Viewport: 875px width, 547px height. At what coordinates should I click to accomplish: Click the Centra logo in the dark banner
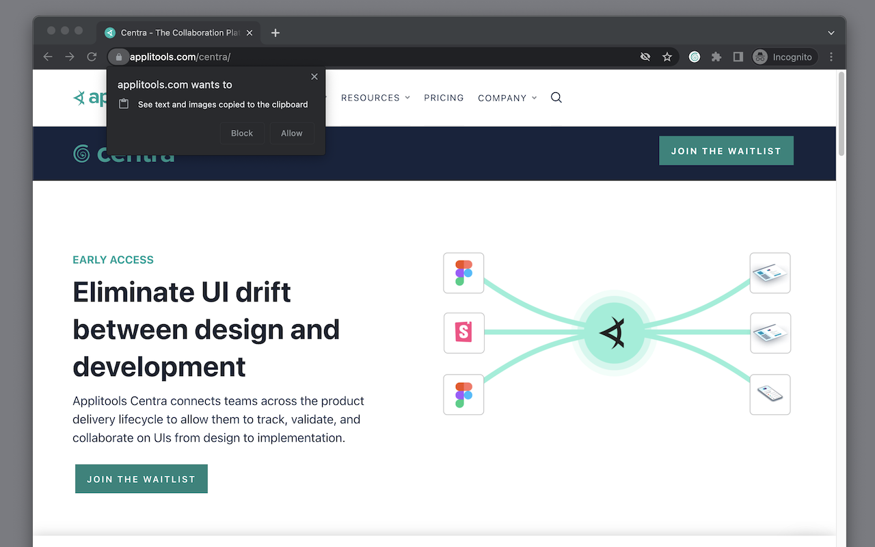124,153
